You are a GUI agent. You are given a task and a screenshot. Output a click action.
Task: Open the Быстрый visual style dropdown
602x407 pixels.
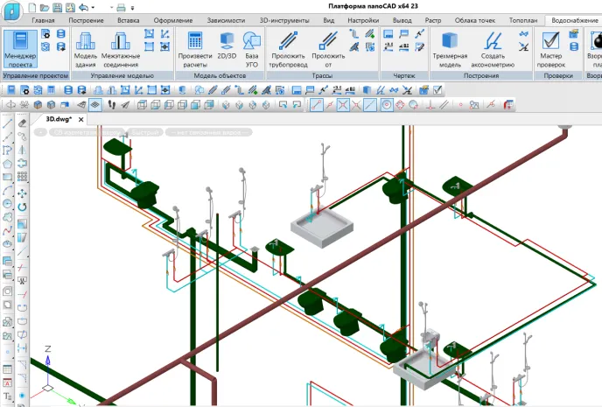click(146, 133)
